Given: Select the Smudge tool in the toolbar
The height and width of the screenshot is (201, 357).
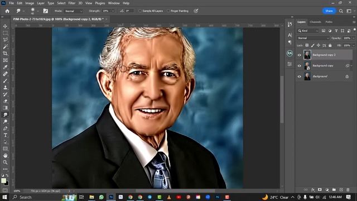Looking at the screenshot, I should point(5,114).
